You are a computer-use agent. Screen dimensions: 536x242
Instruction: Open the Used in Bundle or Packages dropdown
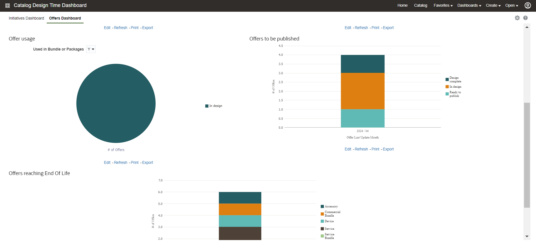(x=91, y=49)
